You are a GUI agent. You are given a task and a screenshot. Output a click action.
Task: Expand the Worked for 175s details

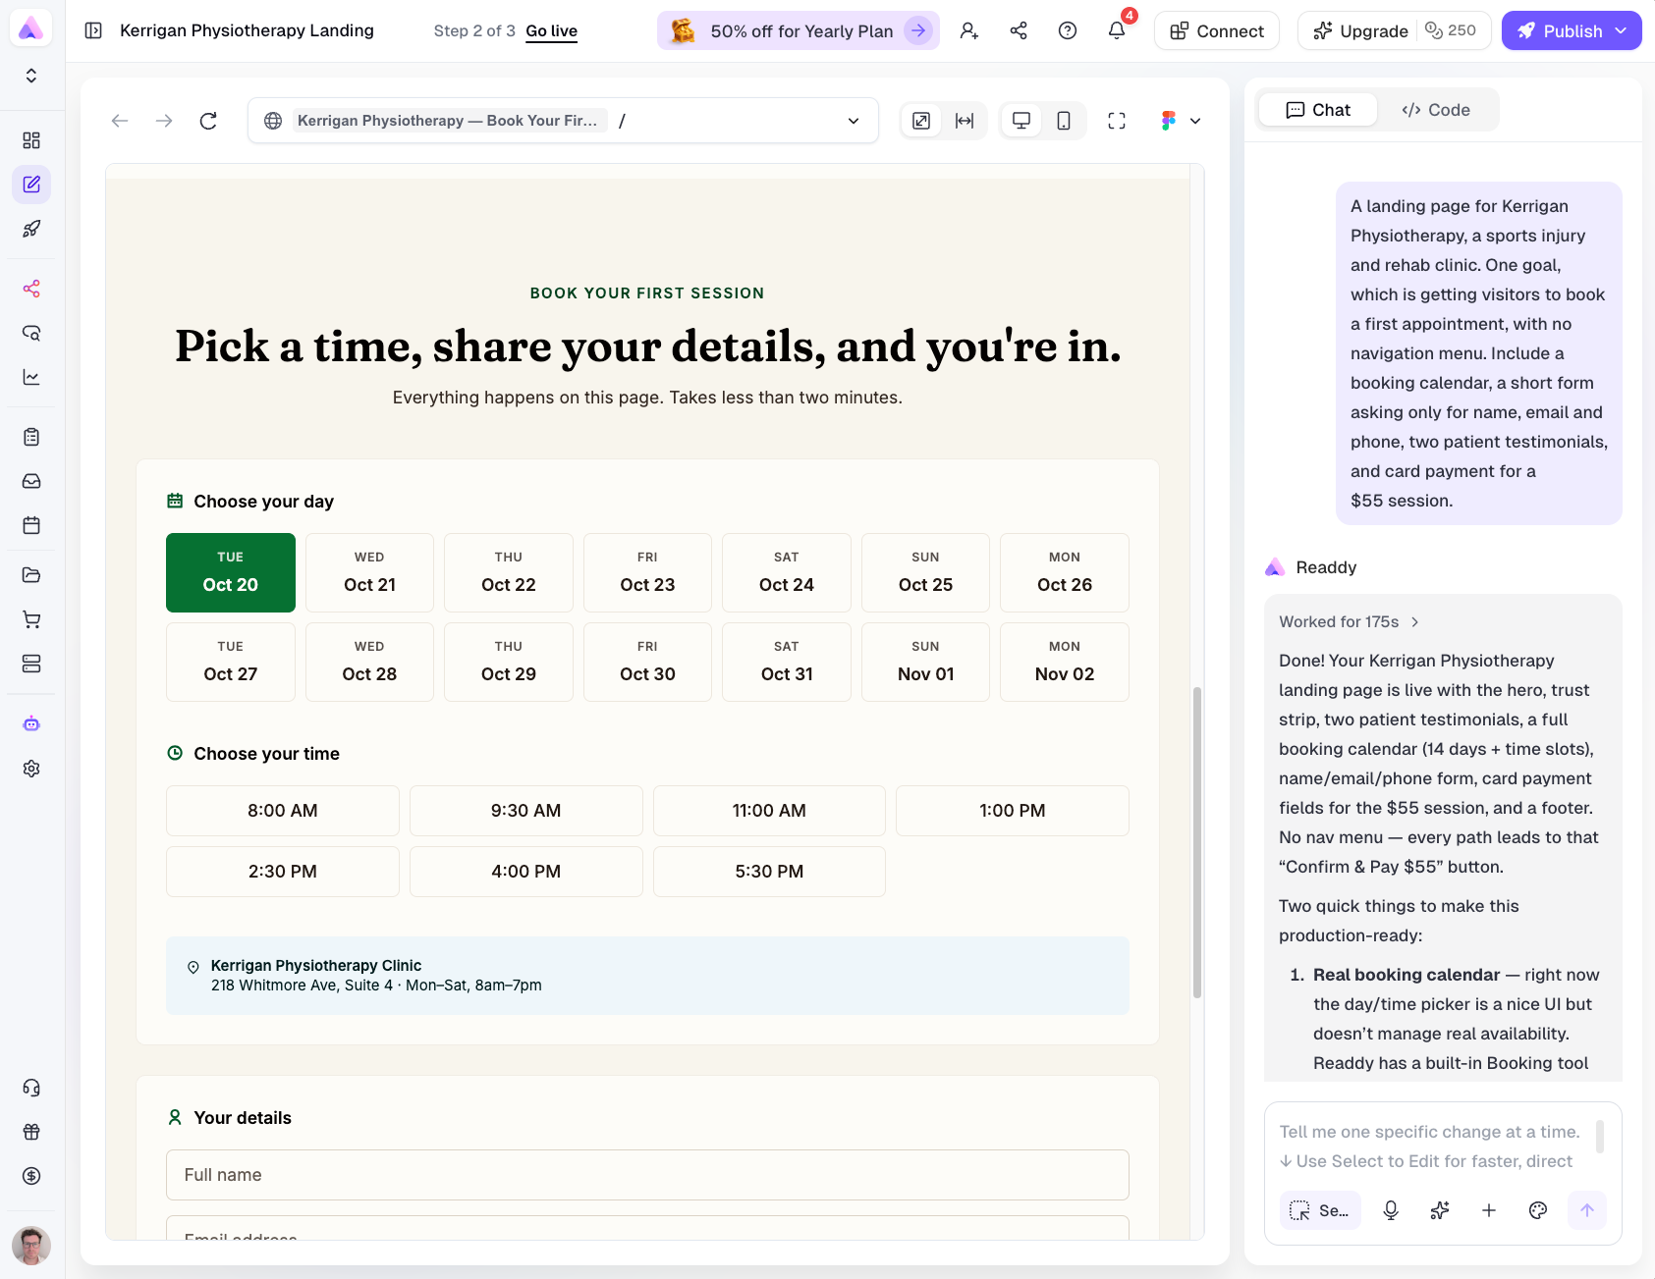click(x=1349, y=621)
